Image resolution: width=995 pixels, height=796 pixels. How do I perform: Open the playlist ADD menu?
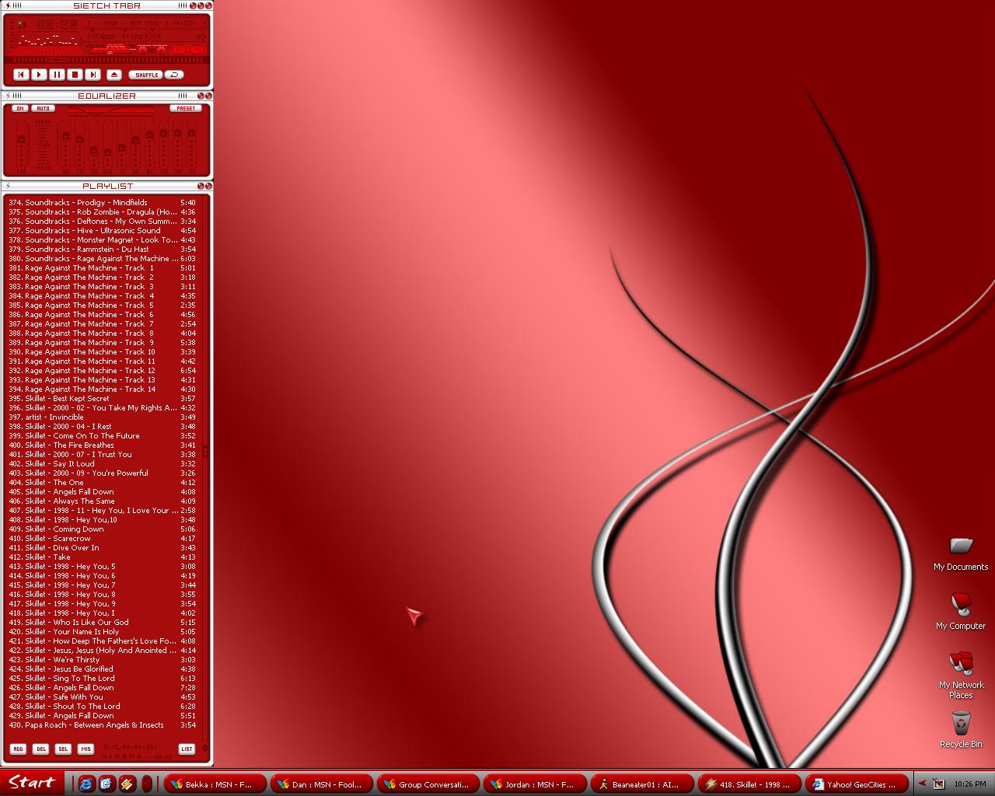(x=18, y=749)
